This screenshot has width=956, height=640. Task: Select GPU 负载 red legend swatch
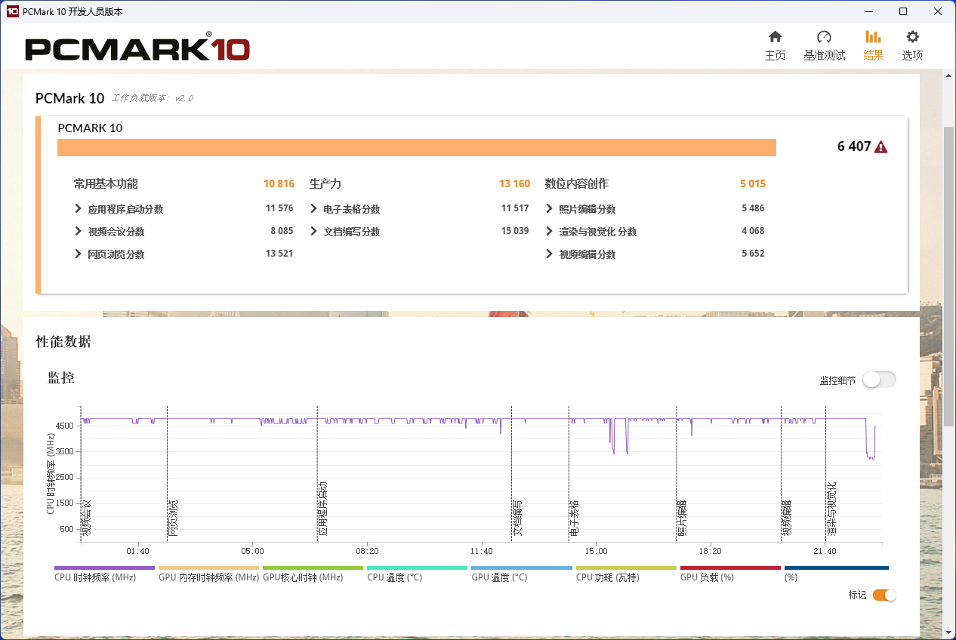click(x=730, y=568)
